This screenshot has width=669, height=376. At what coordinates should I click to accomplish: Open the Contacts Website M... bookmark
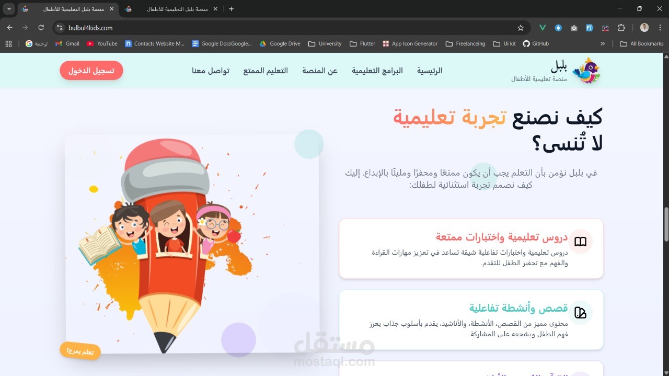point(155,44)
